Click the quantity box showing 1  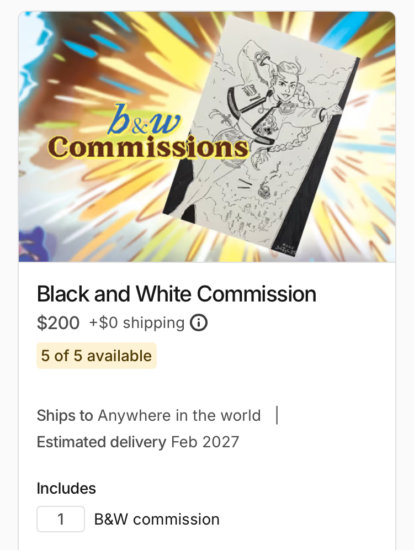pos(61,519)
